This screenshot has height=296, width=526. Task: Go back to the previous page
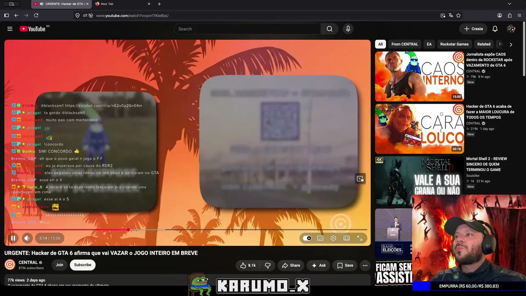click(16, 16)
